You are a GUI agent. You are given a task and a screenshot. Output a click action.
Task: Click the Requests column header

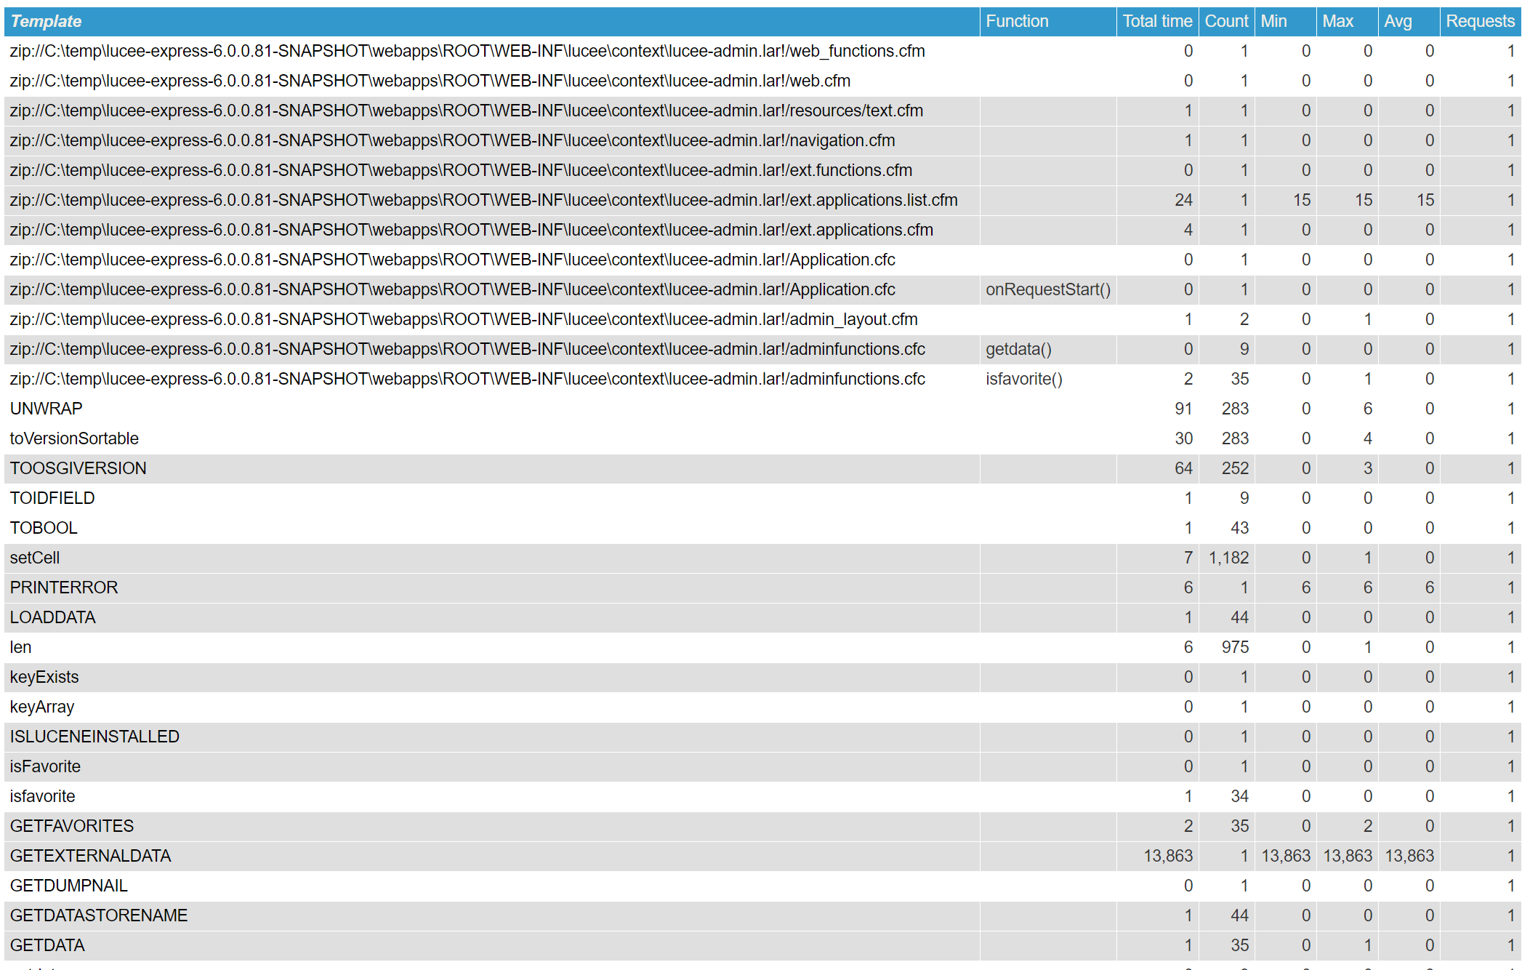coord(1479,21)
